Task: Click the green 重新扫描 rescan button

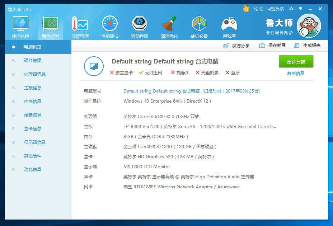Action: [296, 62]
